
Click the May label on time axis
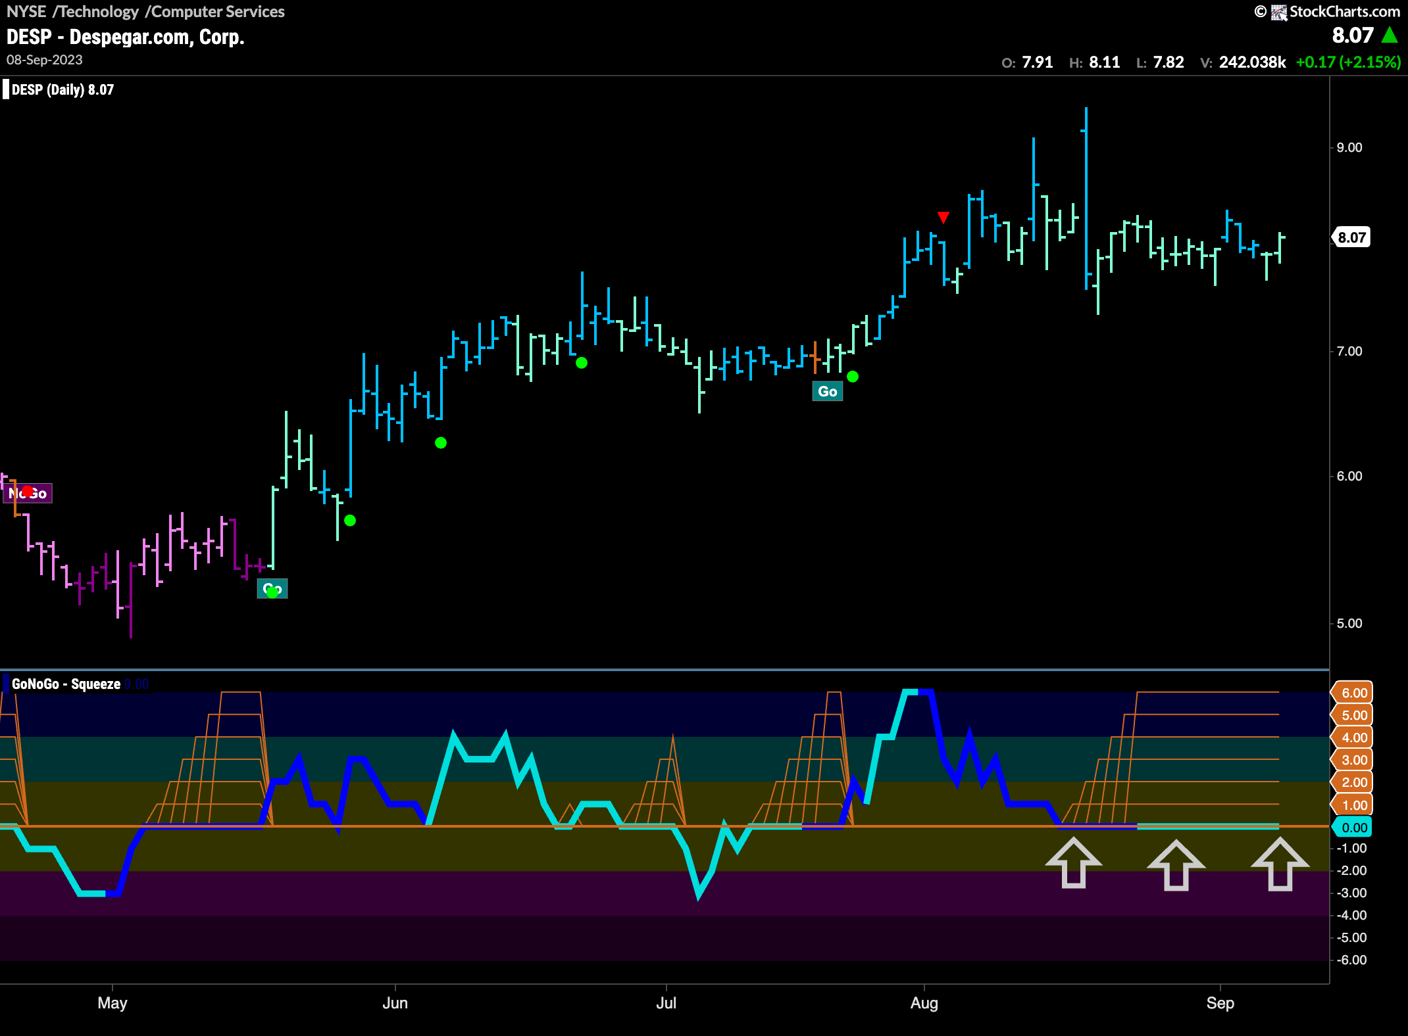(x=113, y=1002)
